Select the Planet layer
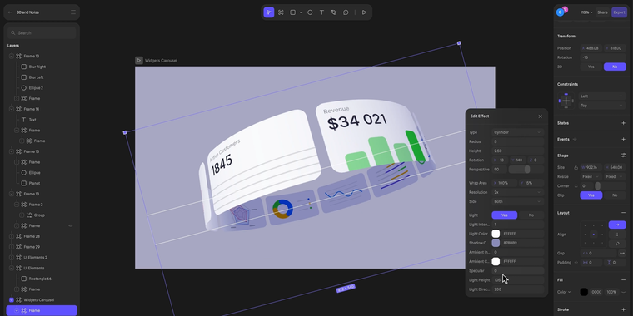Image resolution: width=633 pixels, height=316 pixels. (x=34, y=183)
